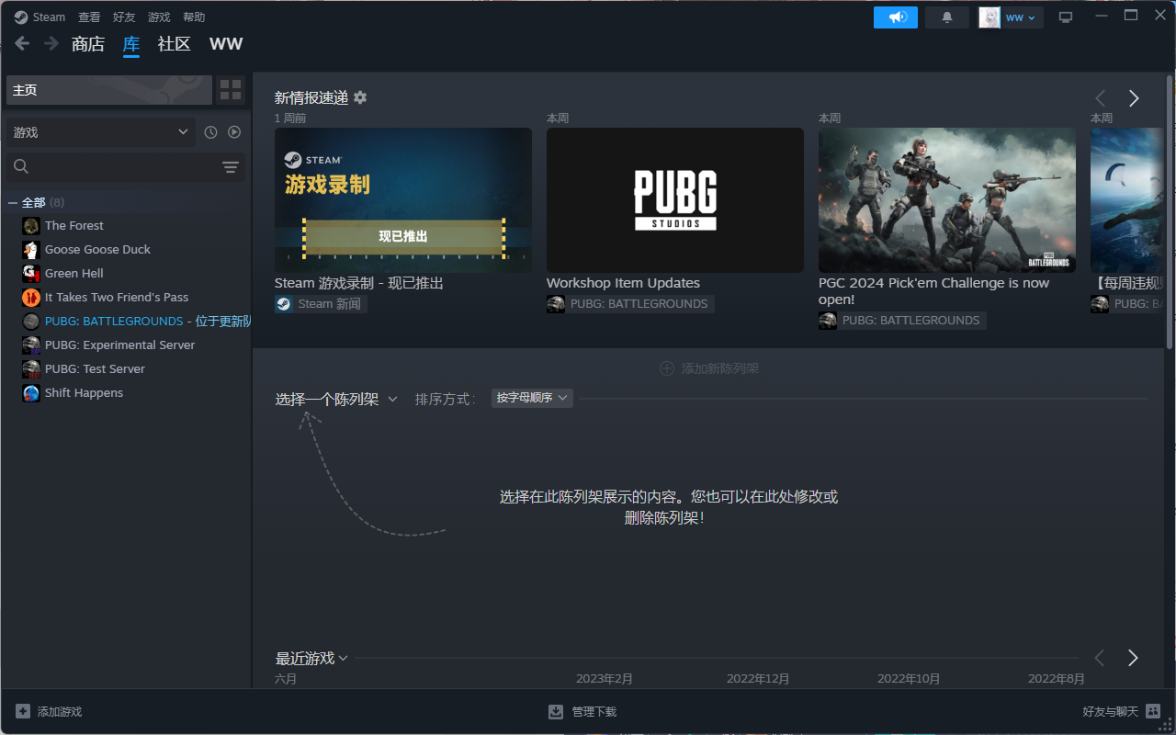This screenshot has height=735, width=1176.
Task: Open the announcements megaphone button
Action: click(896, 17)
